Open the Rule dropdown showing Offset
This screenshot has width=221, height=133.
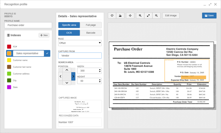click(x=80, y=43)
